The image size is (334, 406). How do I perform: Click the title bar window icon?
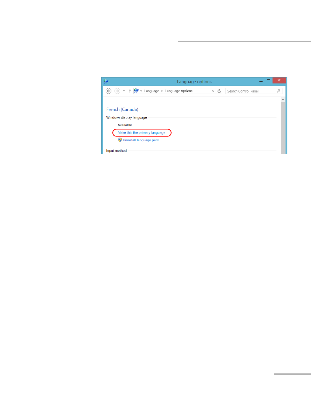click(106, 82)
